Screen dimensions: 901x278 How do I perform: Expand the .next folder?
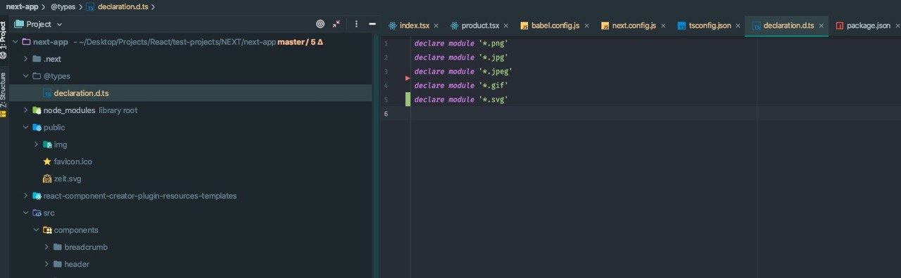point(26,59)
